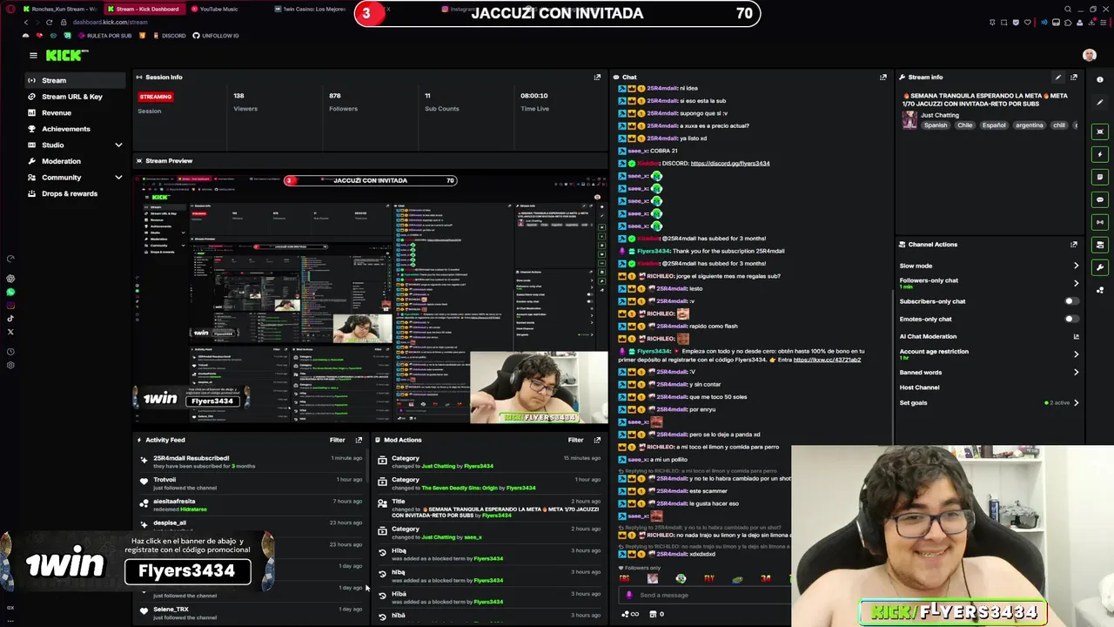Viewport: 1114px width, 627px height.
Task: Expand Banned words settings
Action: [1076, 372]
